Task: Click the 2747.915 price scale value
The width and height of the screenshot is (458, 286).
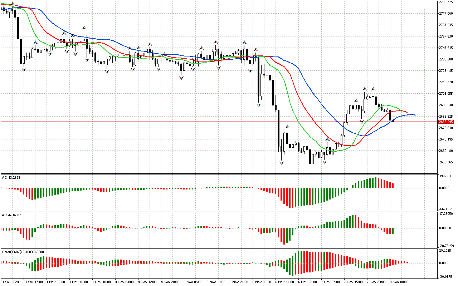Action: (447, 48)
